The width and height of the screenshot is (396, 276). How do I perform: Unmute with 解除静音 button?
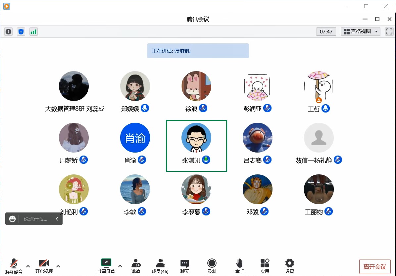click(14, 266)
